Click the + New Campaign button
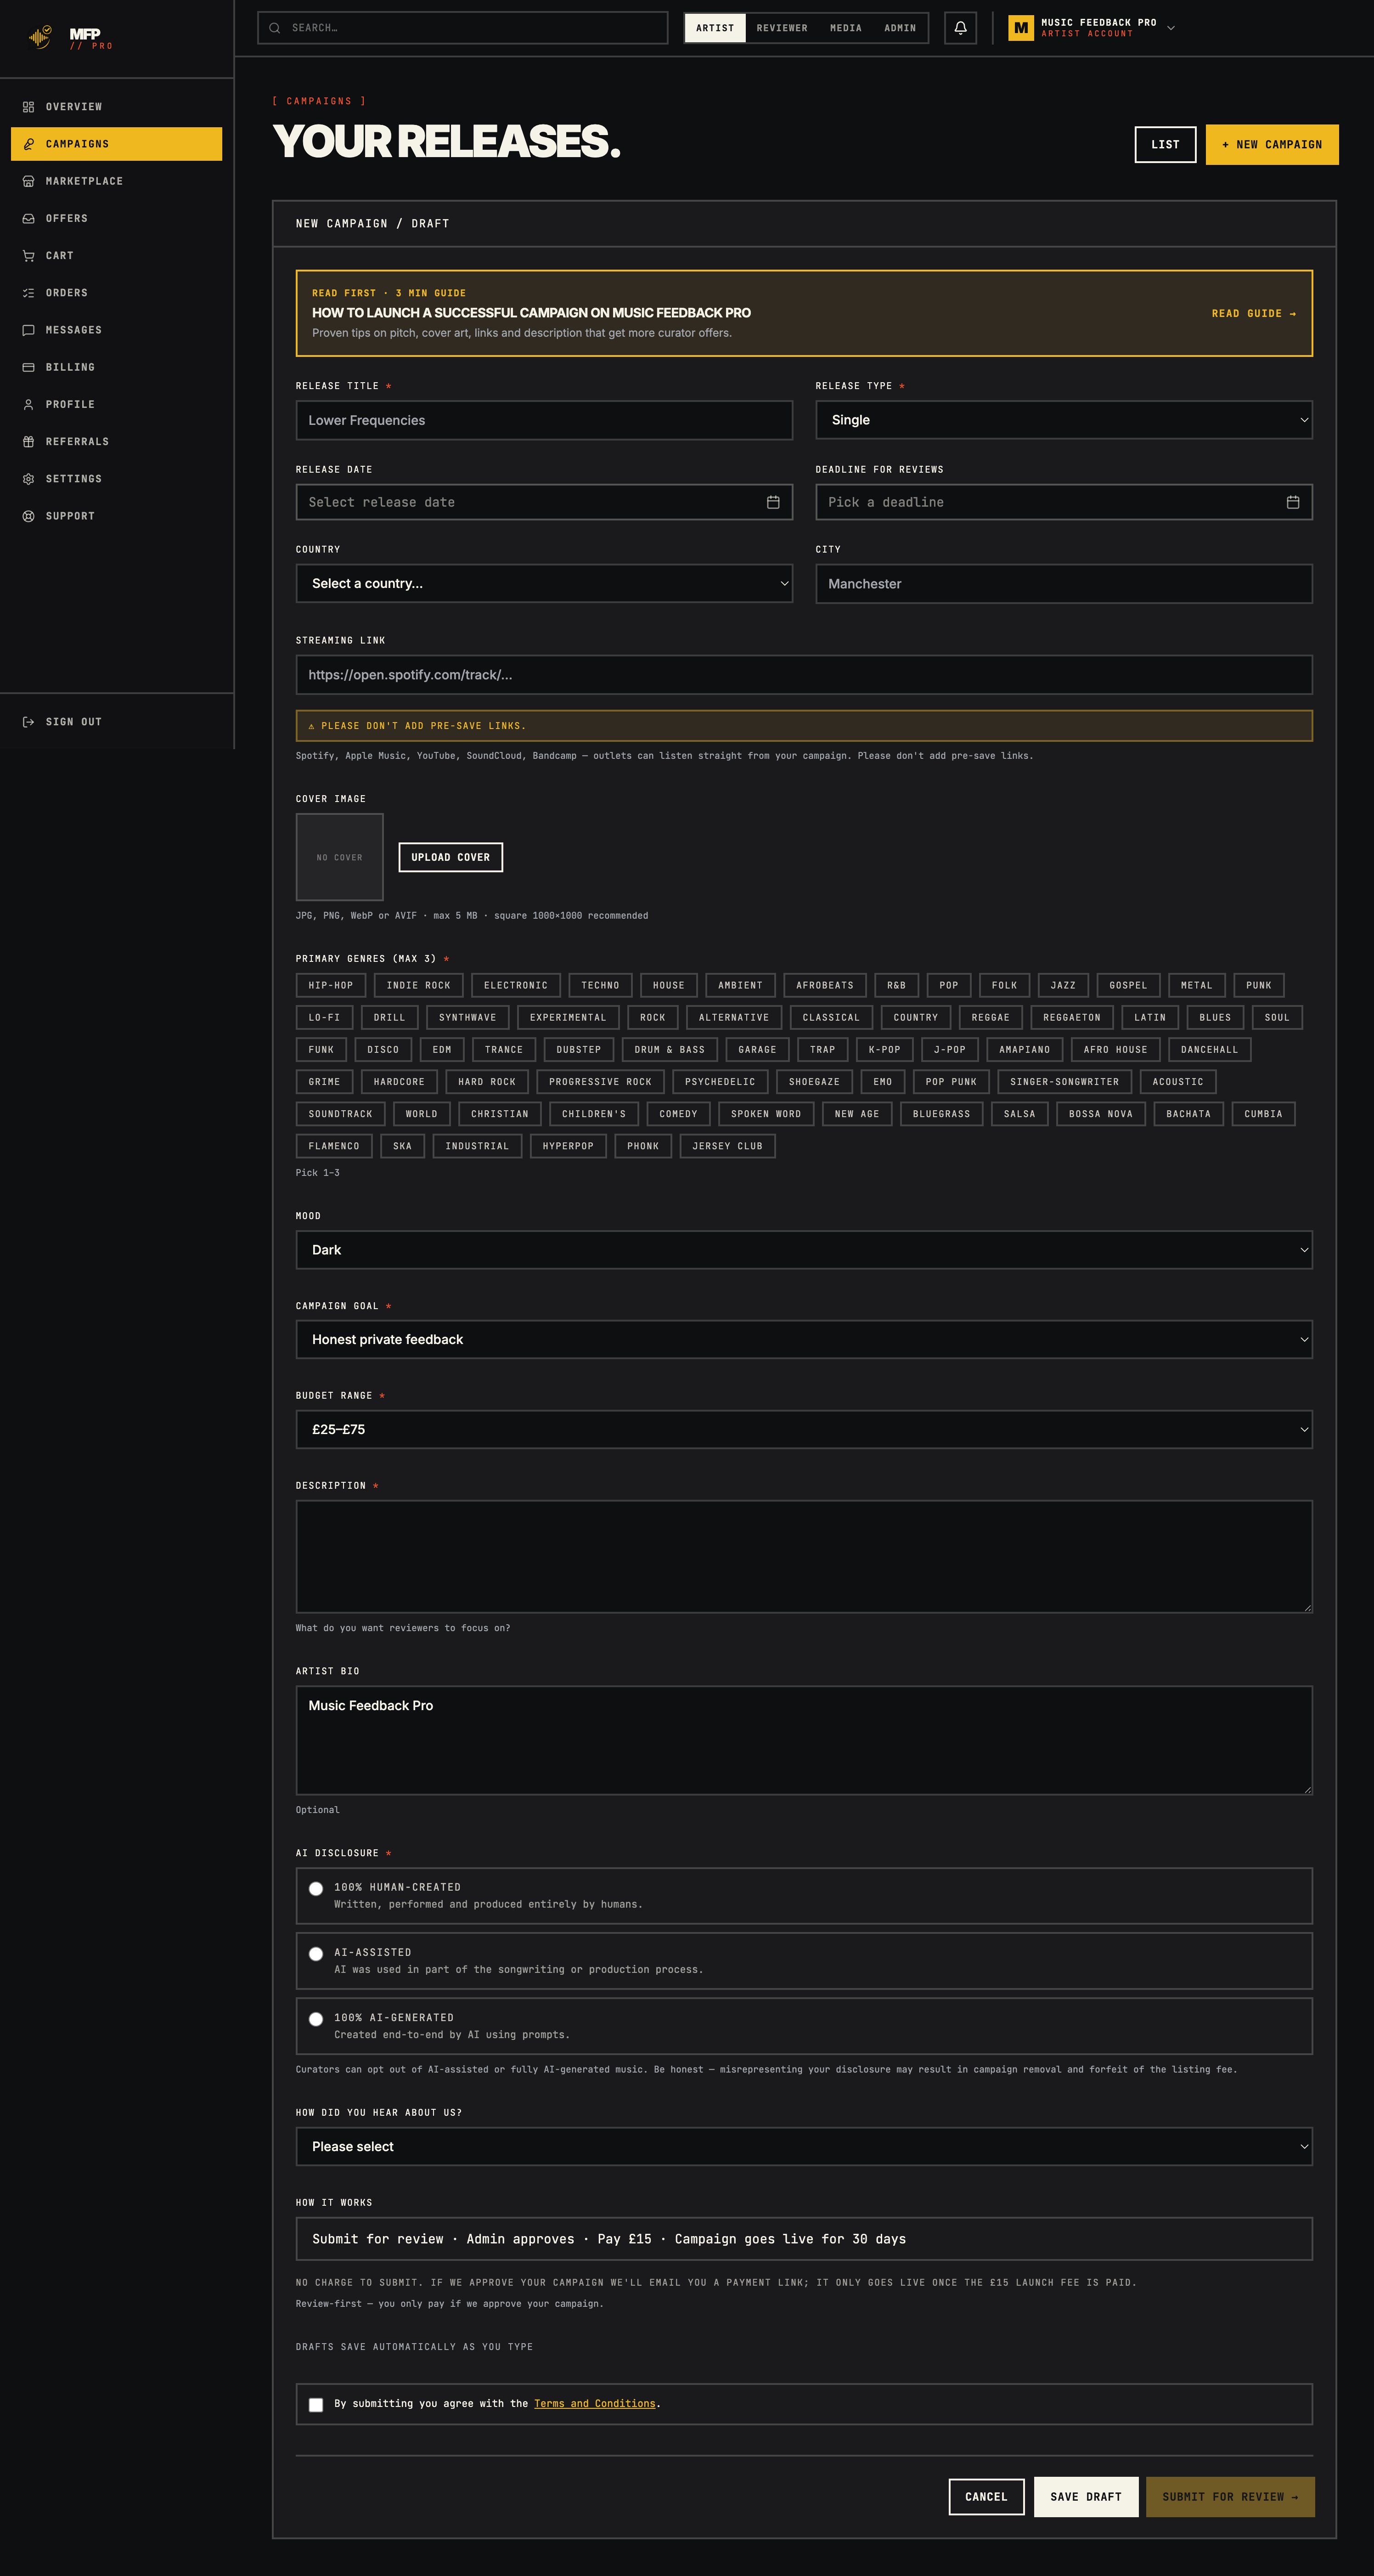 point(1272,145)
